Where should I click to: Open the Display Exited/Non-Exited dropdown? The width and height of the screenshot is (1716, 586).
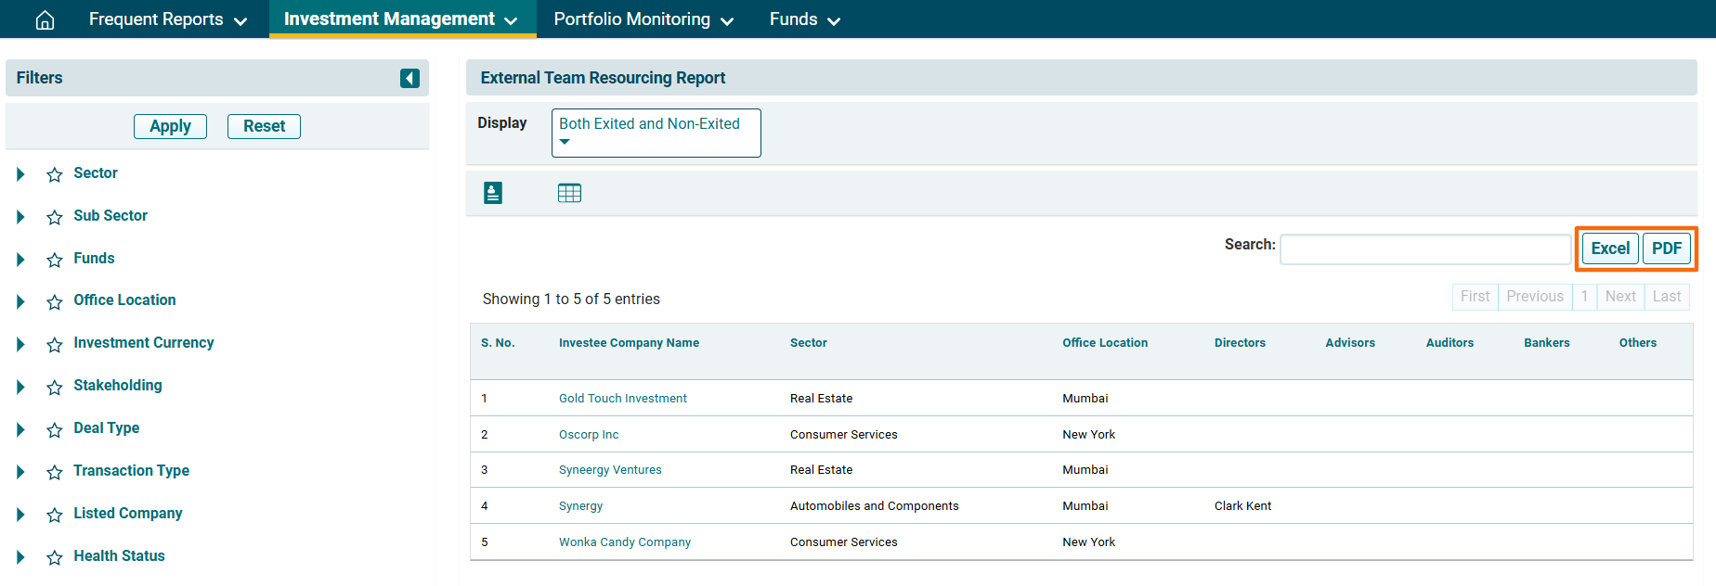tap(656, 133)
